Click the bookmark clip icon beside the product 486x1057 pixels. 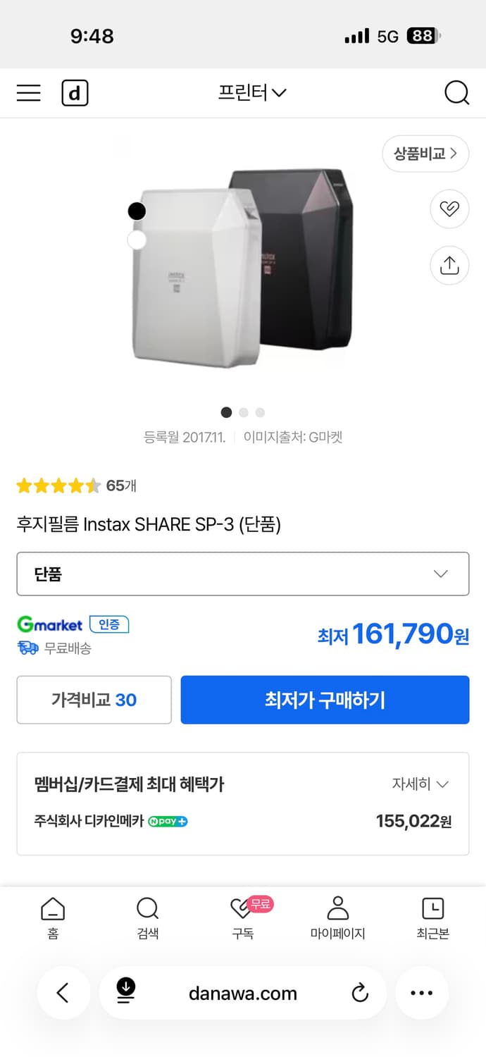(449, 209)
